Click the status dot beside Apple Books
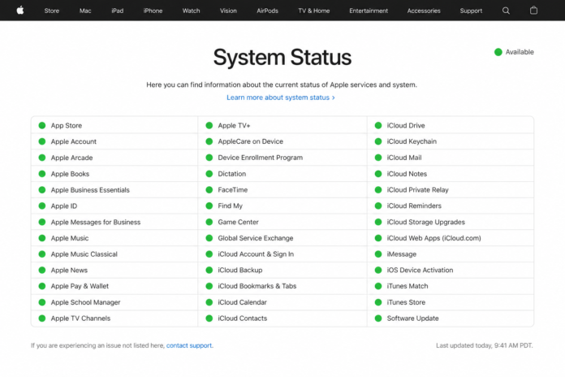 tap(42, 174)
